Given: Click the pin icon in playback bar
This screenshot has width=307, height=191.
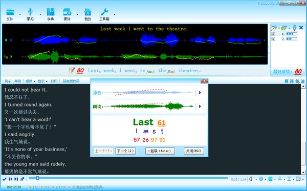Looking at the screenshot, I should [23, 179].
